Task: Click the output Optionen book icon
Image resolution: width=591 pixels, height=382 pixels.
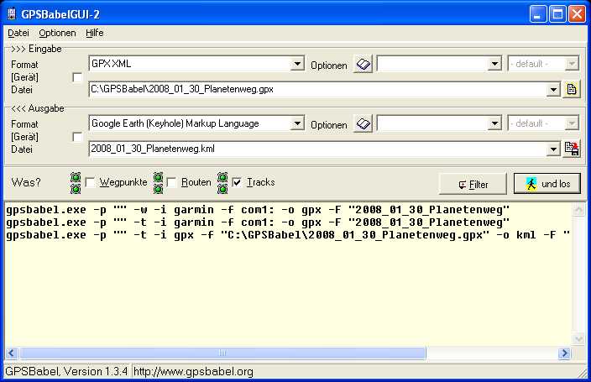Action: point(363,124)
